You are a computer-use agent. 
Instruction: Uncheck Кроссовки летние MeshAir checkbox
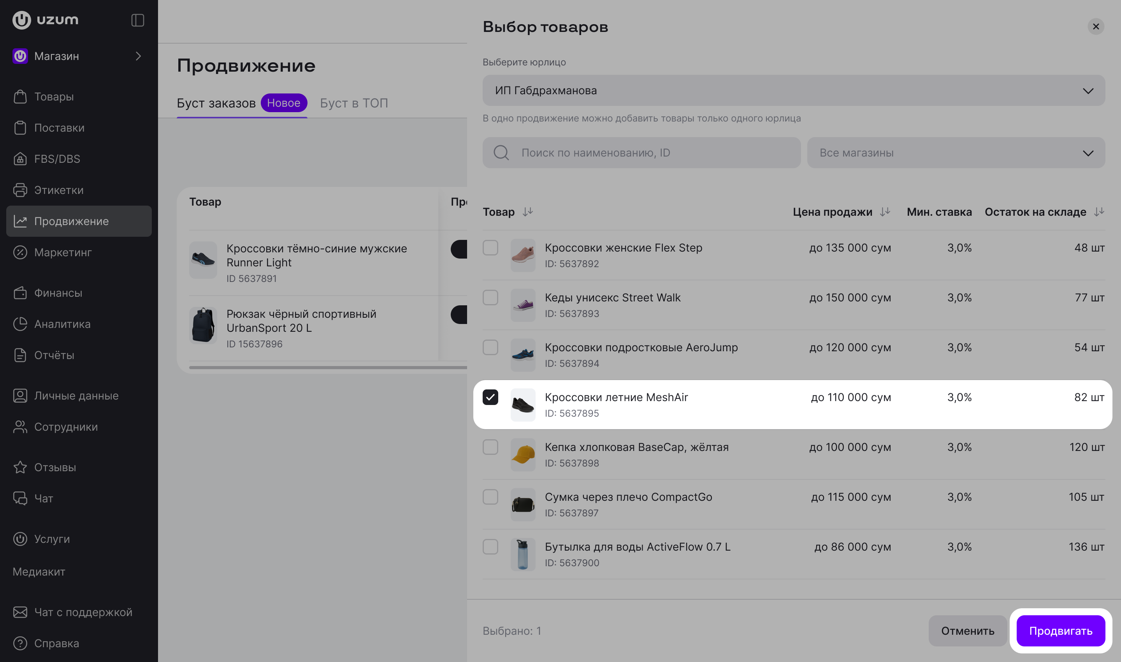[490, 397]
